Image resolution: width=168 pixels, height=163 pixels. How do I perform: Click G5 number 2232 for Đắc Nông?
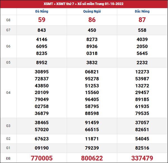(142, 63)
